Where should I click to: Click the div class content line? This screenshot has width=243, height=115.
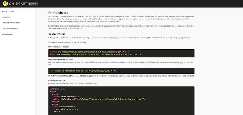tap(64, 107)
